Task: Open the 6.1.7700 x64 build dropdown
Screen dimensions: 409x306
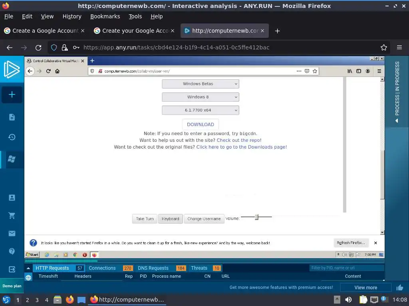Action: (201, 110)
